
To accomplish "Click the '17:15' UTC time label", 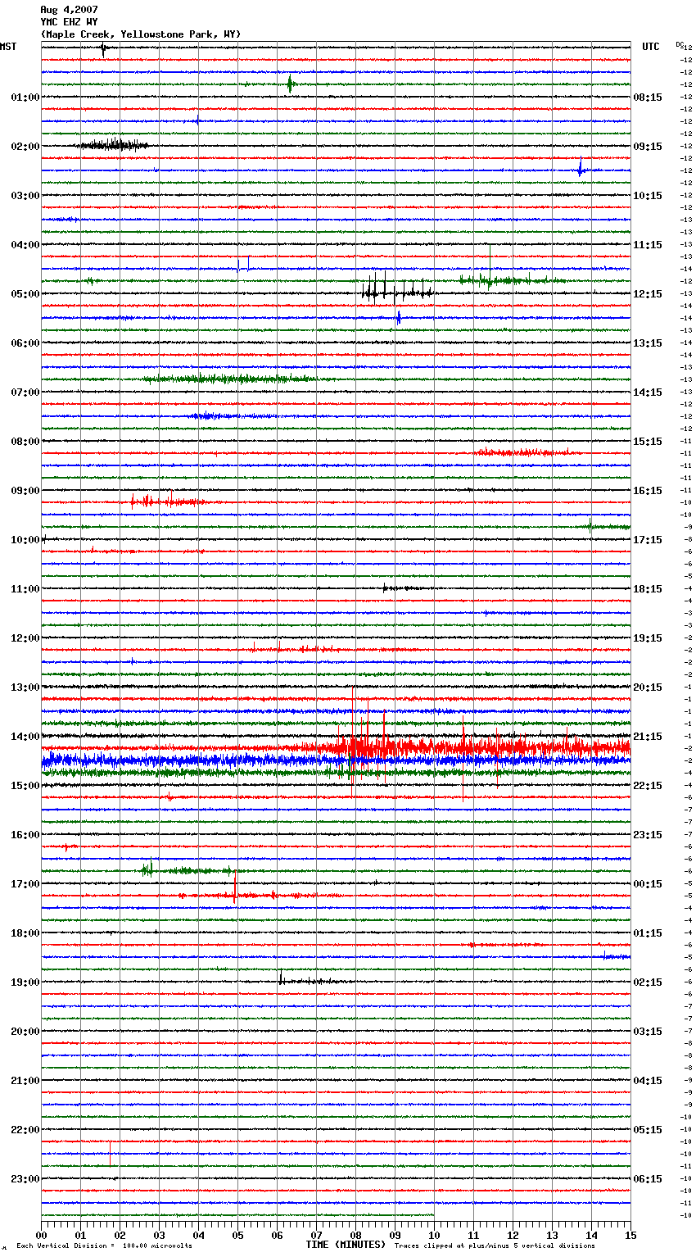I will coord(648,540).
